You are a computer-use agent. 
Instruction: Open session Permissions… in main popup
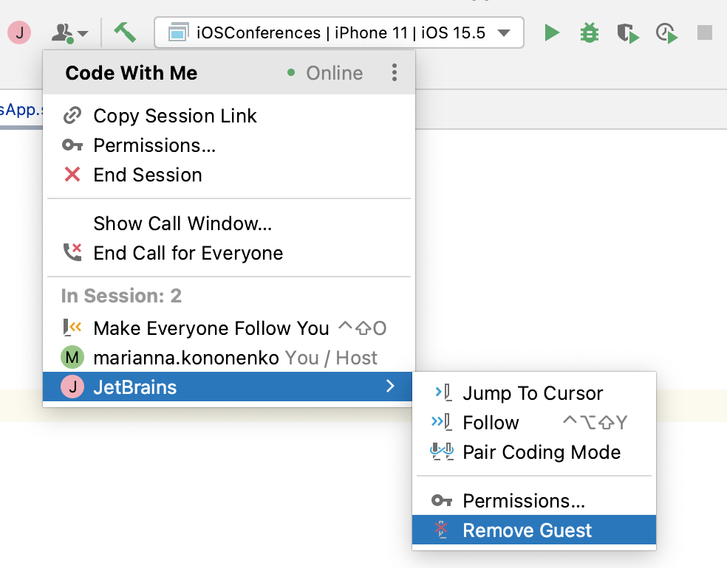pyautogui.click(x=154, y=145)
